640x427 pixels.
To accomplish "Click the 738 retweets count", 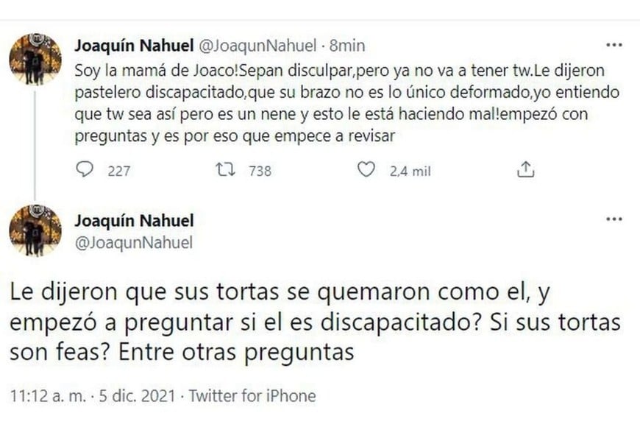I will 260,171.
